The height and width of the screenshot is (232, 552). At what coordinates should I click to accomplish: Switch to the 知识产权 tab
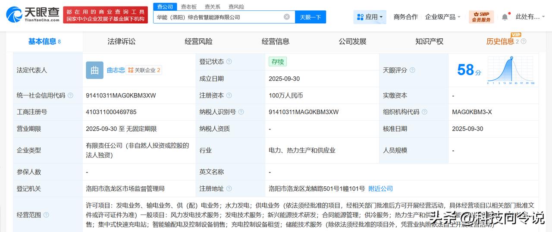click(429, 41)
